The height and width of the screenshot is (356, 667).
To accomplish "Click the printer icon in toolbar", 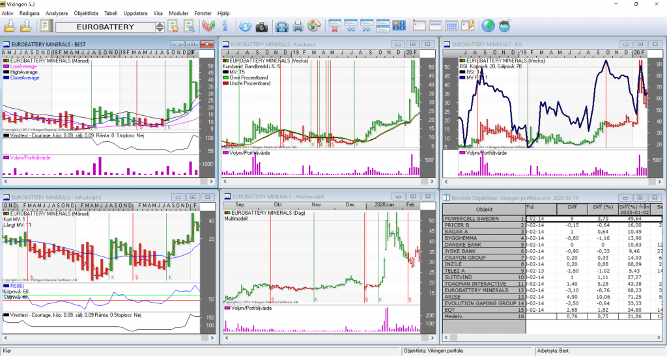I will pyautogui.click(x=298, y=27).
